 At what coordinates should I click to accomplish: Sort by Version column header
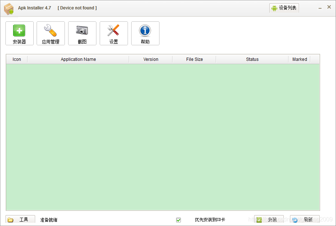click(151, 59)
